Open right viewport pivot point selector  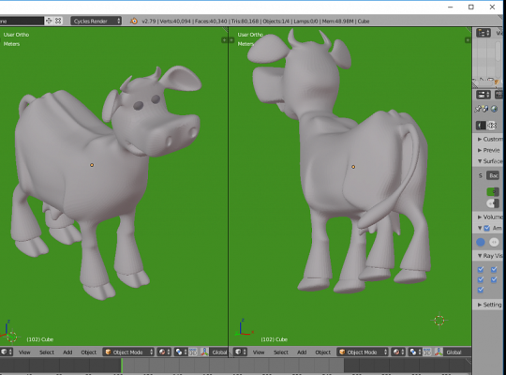(x=415, y=352)
